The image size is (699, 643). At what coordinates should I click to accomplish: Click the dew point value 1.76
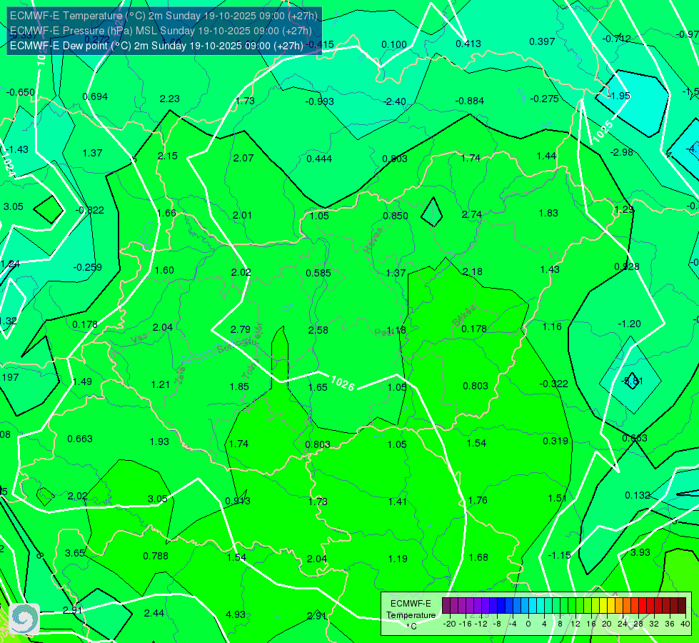[478, 500]
